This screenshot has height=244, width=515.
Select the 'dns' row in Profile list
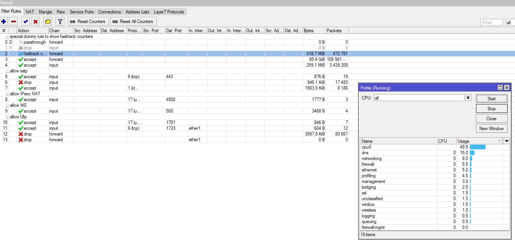(x=435, y=153)
